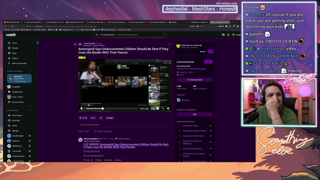Open the Wiki community bookmark

click(x=195, y=114)
